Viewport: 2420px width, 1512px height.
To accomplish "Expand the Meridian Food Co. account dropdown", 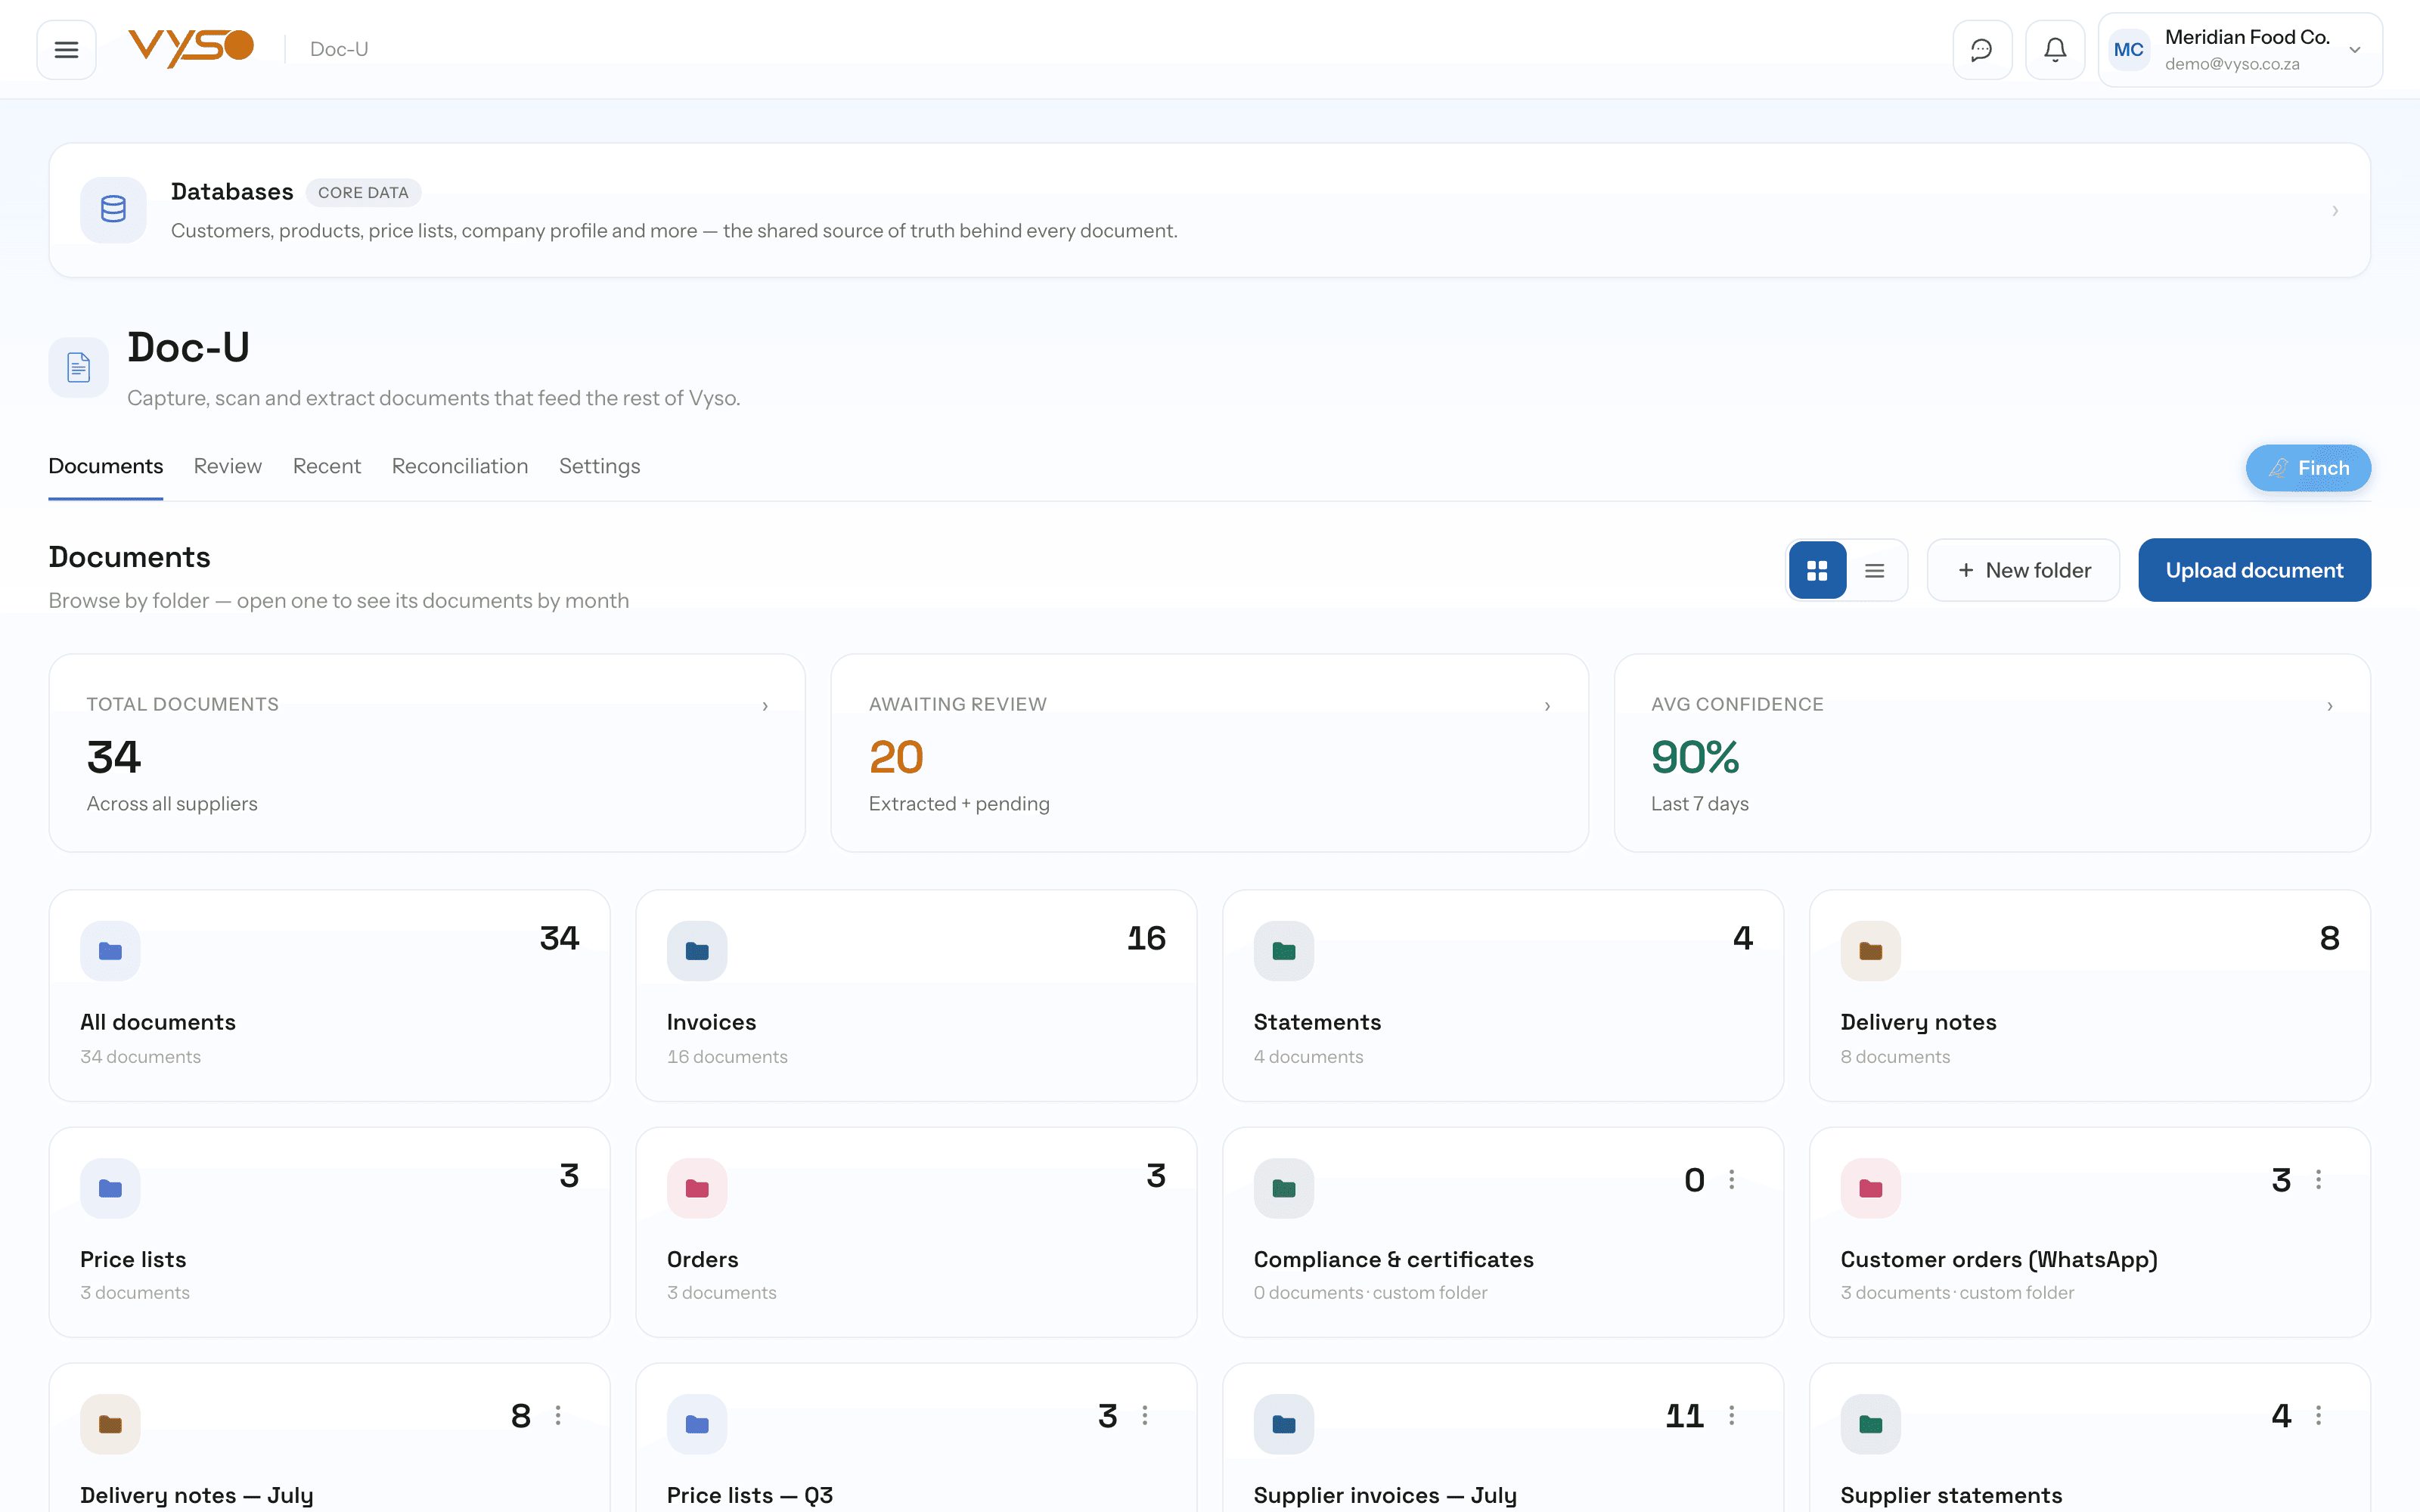I will 2354,50.
